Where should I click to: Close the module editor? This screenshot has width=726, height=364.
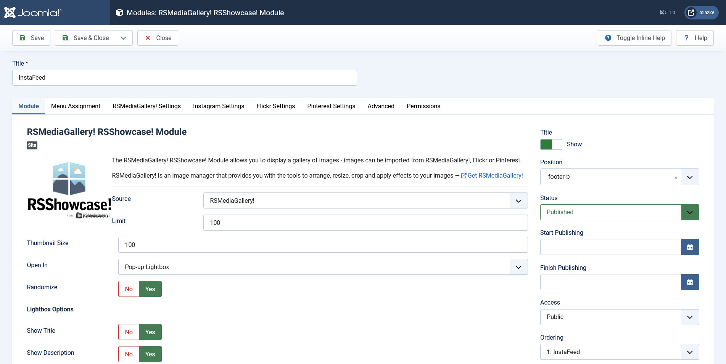click(158, 38)
